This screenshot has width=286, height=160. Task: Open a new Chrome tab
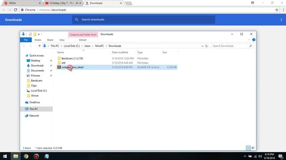pos(129,3)
